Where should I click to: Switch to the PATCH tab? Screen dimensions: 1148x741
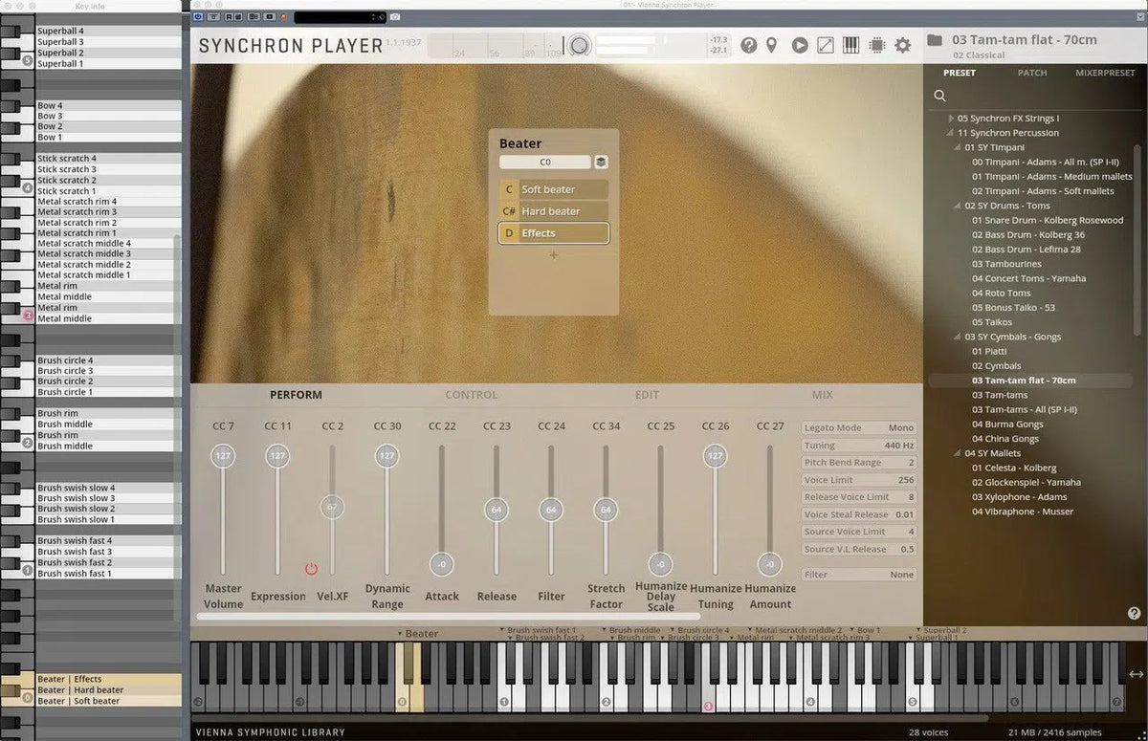1031,73
